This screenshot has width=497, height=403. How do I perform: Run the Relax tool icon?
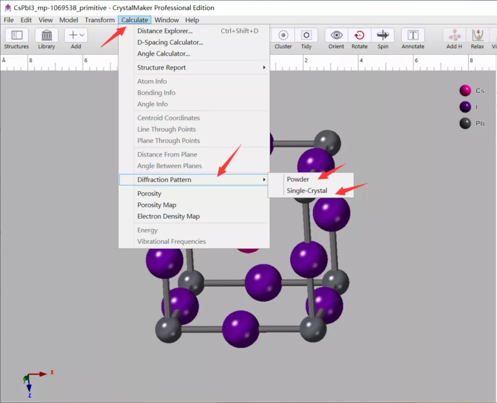pyautogui.click(x=477, y=35)
